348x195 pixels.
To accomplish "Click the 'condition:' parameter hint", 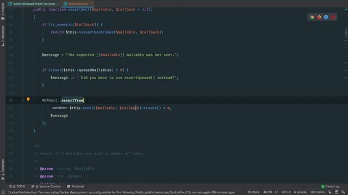I will 60,108.
